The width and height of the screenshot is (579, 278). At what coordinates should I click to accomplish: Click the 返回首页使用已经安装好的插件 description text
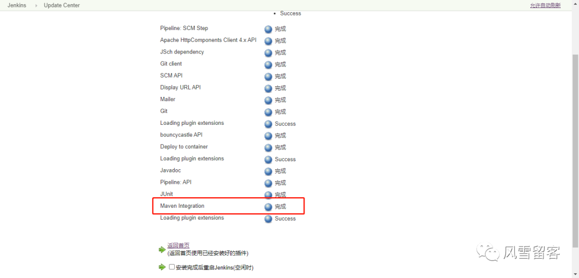point(208,253)
